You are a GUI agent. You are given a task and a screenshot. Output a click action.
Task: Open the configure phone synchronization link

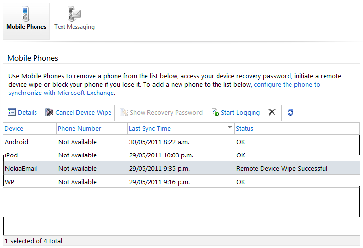tap(287, 85)
